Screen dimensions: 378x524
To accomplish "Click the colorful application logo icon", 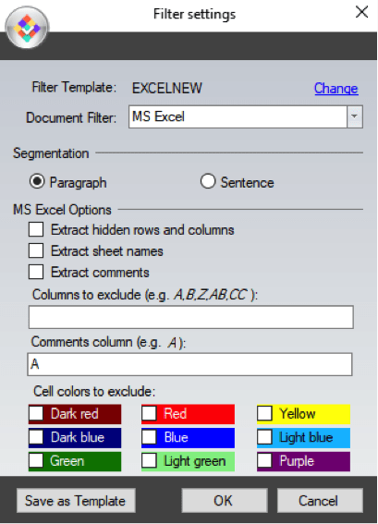I will pyautogui.click(x=27, y=28).
